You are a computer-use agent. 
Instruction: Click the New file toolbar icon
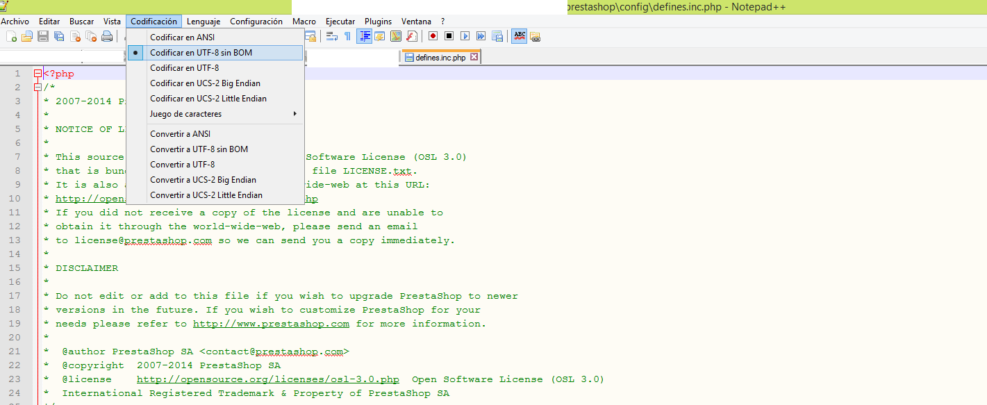coord(12,36)
